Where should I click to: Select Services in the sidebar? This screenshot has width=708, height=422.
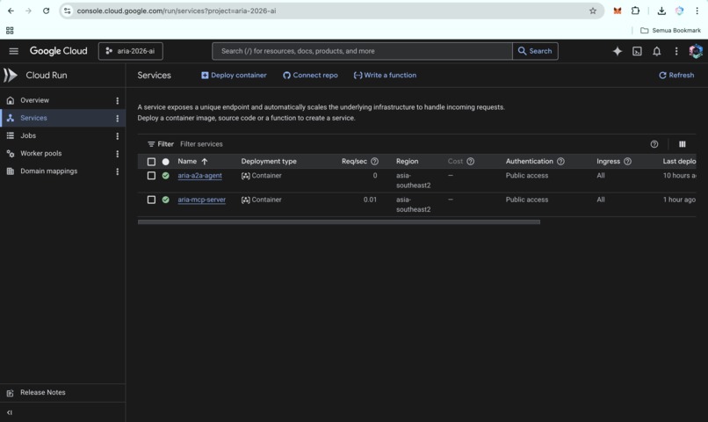point(33,118)
